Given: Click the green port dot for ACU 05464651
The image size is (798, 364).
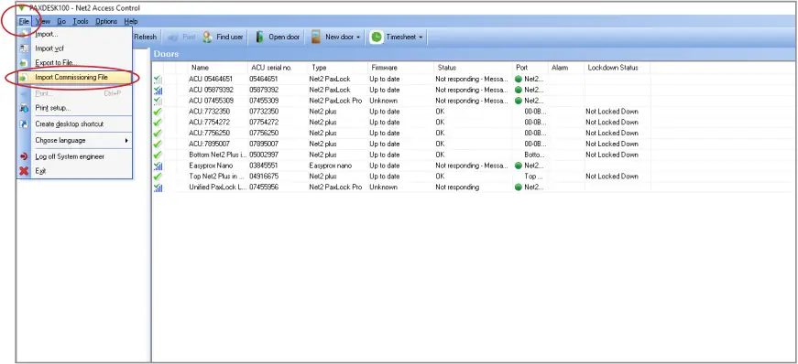Looking at the screenshot, I should pyautogui.click(x=519, y=79).
